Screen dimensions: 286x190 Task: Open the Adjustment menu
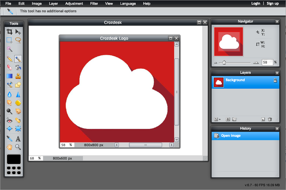[x=74, y=3]
